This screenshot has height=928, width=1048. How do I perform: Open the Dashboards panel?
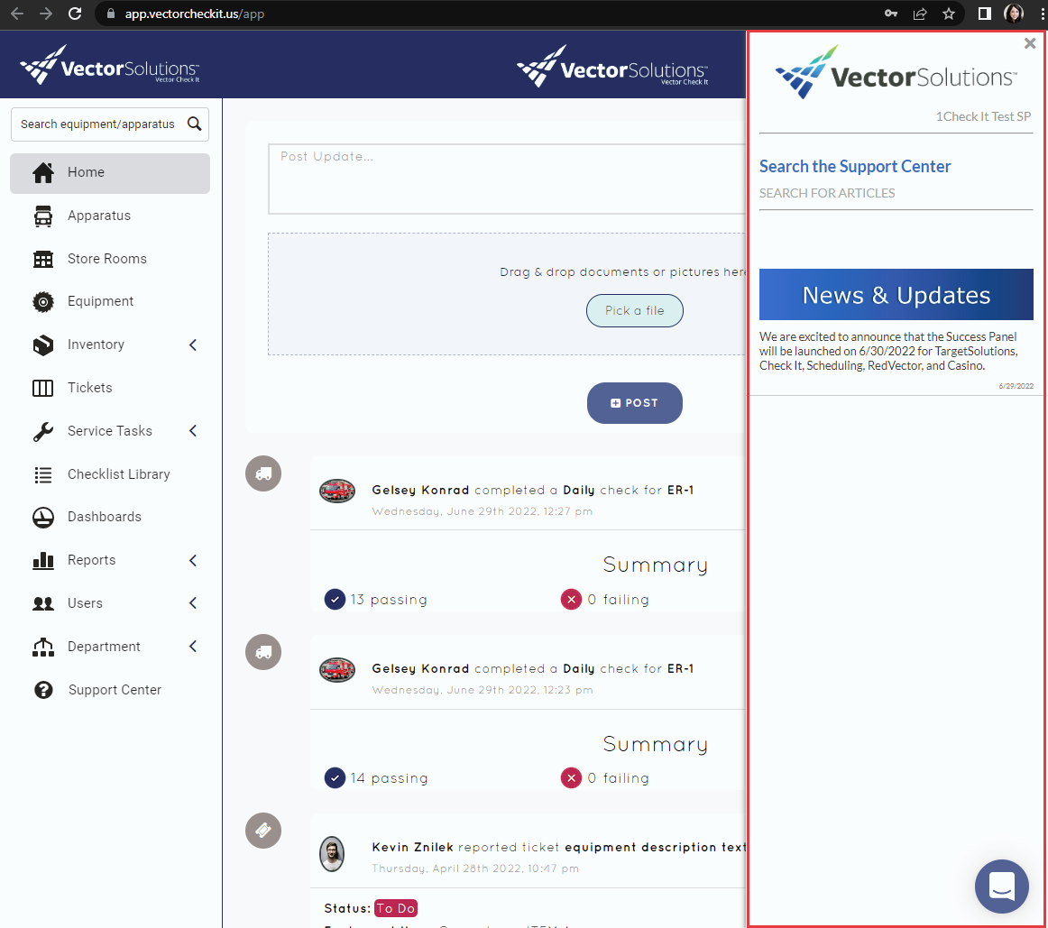point(43,517)
